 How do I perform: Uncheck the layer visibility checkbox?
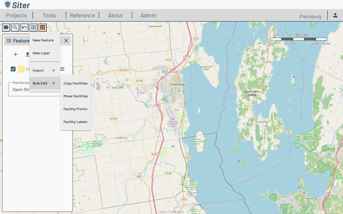pos(13,69)
